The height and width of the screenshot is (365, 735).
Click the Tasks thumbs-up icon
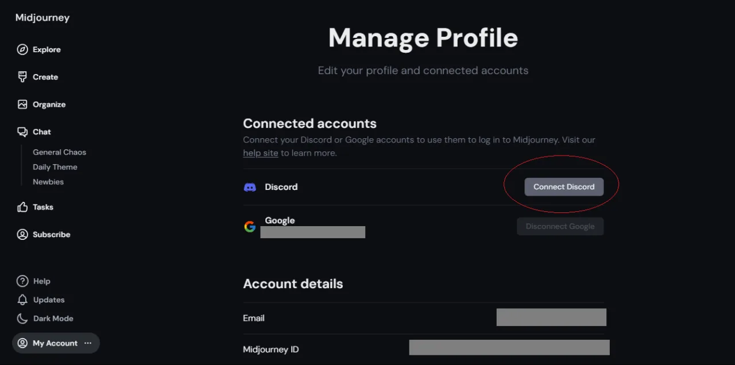tap(22, 207)
